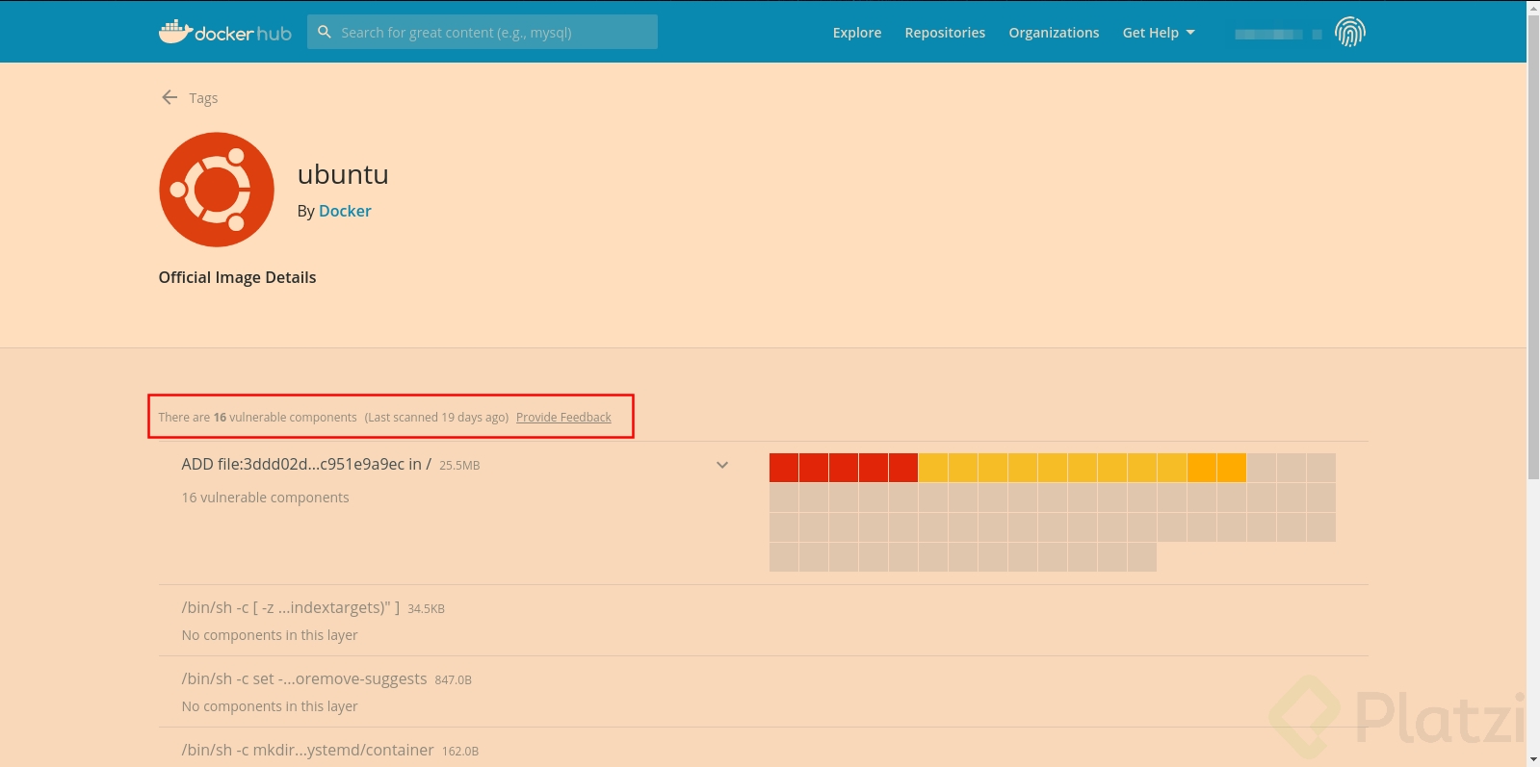Screen dimensions: 1540x767
Task: Click the 'Last scanned 19 days ago' note
Action: pyautogui.click(x=436, y=418)
